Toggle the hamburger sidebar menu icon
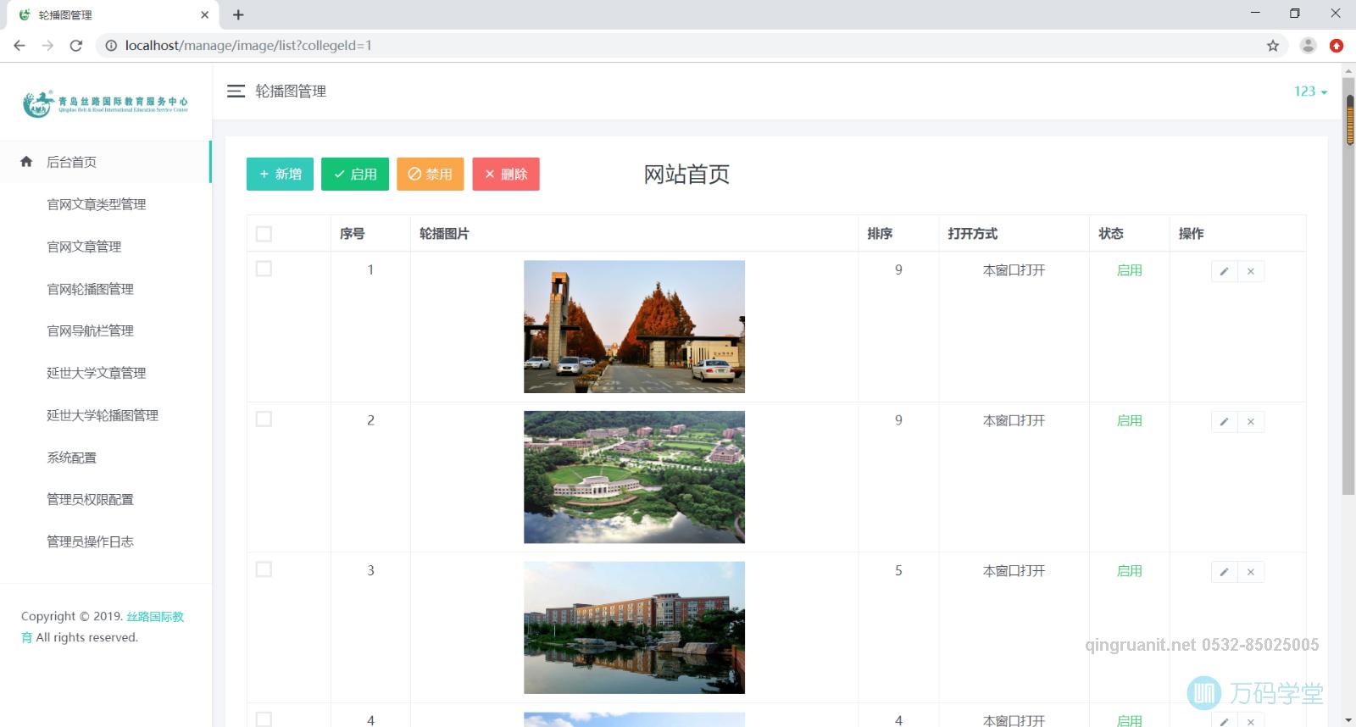Screen dimensions: 1356x727 236,91
